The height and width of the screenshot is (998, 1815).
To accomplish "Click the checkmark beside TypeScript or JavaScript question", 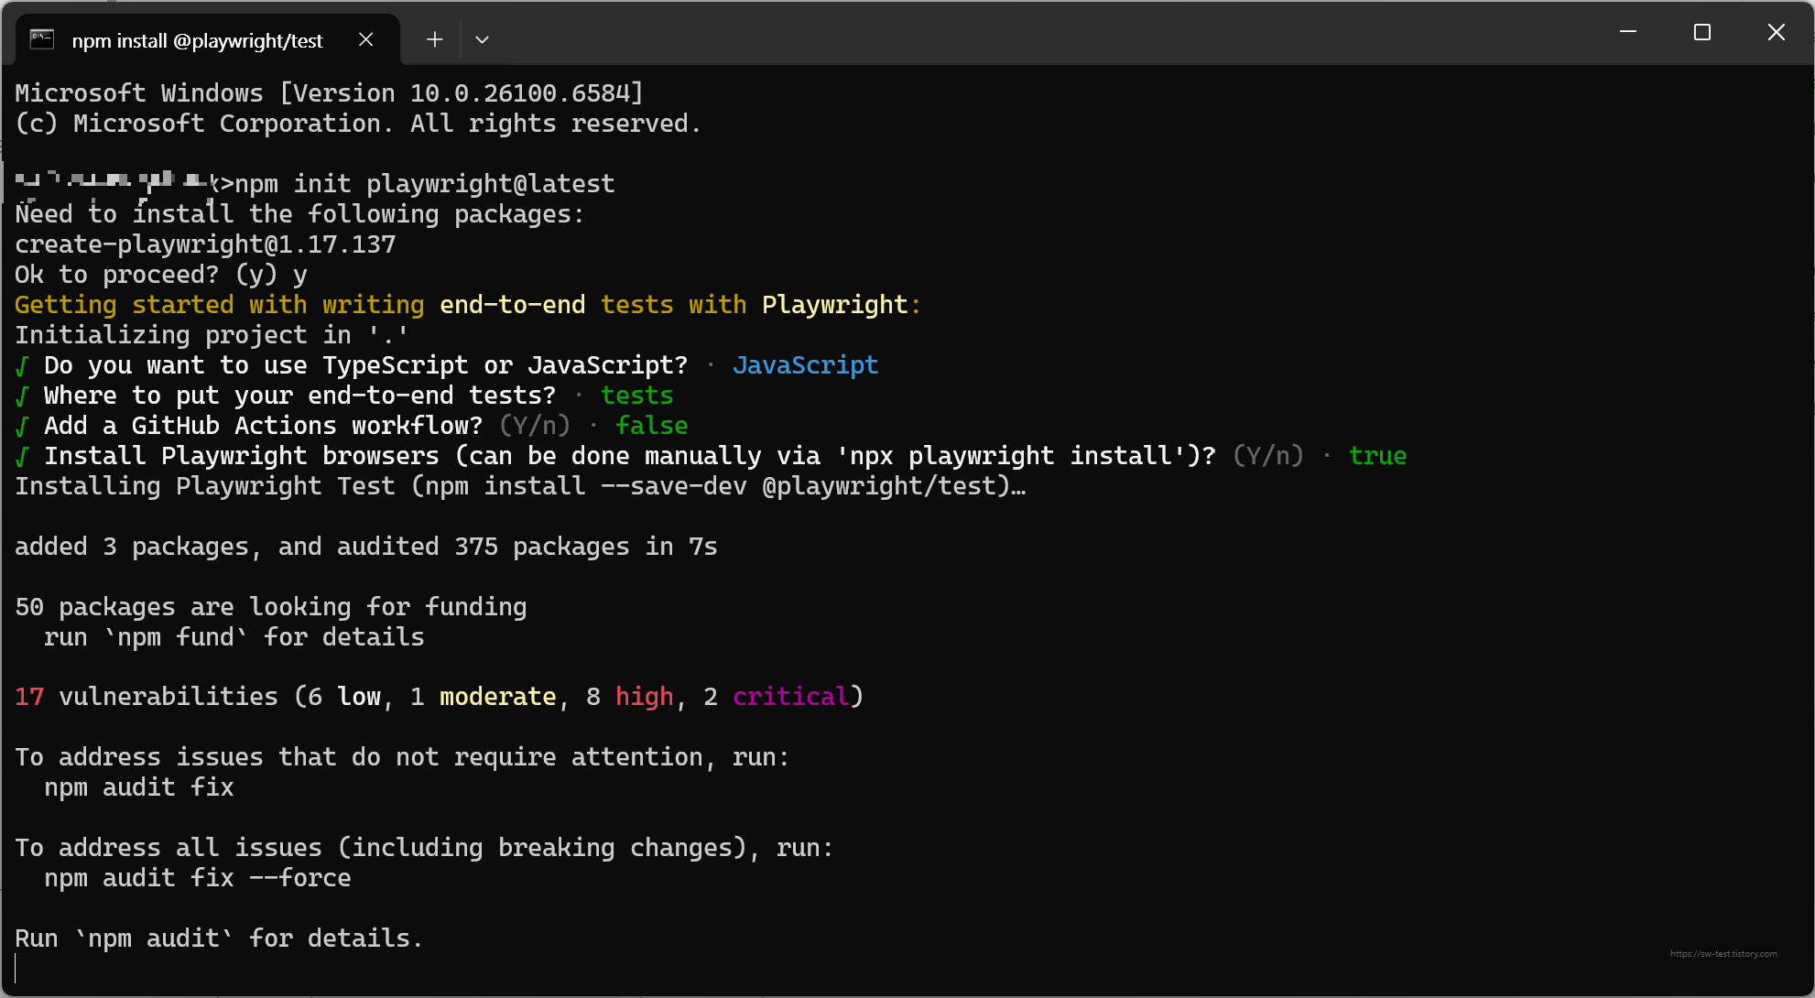I will 22,366.
